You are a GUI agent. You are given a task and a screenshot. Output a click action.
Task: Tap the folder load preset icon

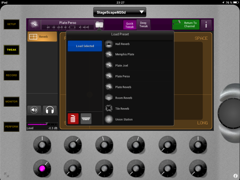tap(99, 25)
